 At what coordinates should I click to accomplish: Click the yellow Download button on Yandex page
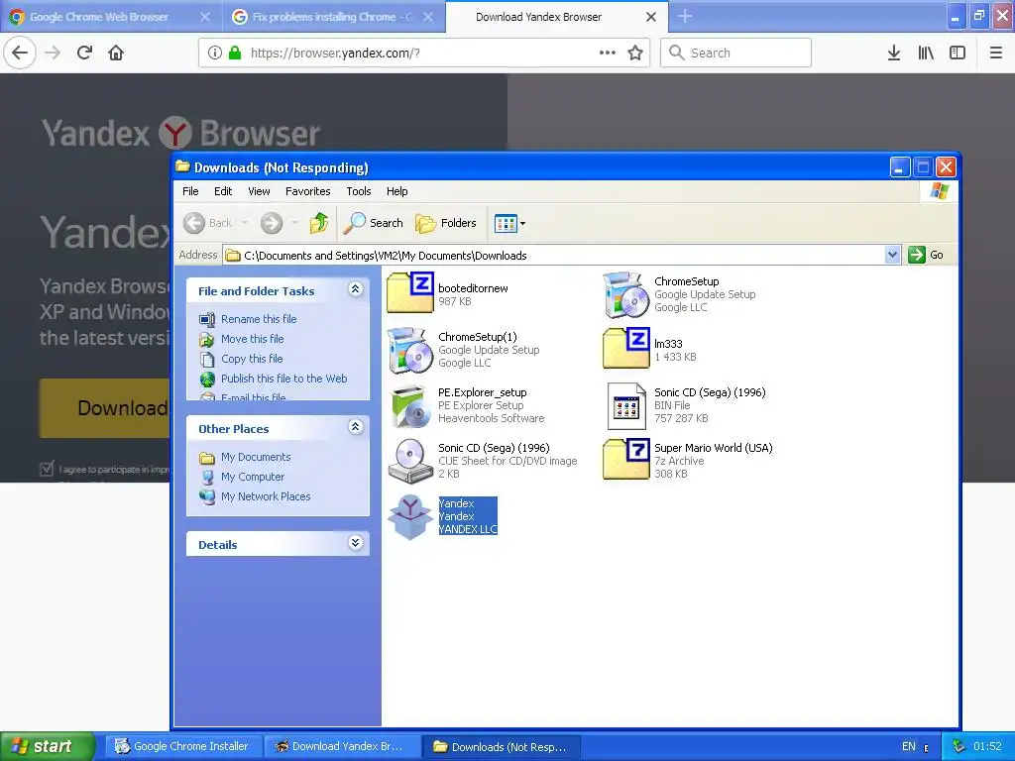104,407
